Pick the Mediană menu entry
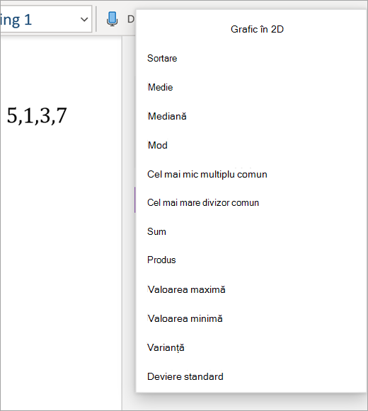368x411 pixels. click(167, 116)
